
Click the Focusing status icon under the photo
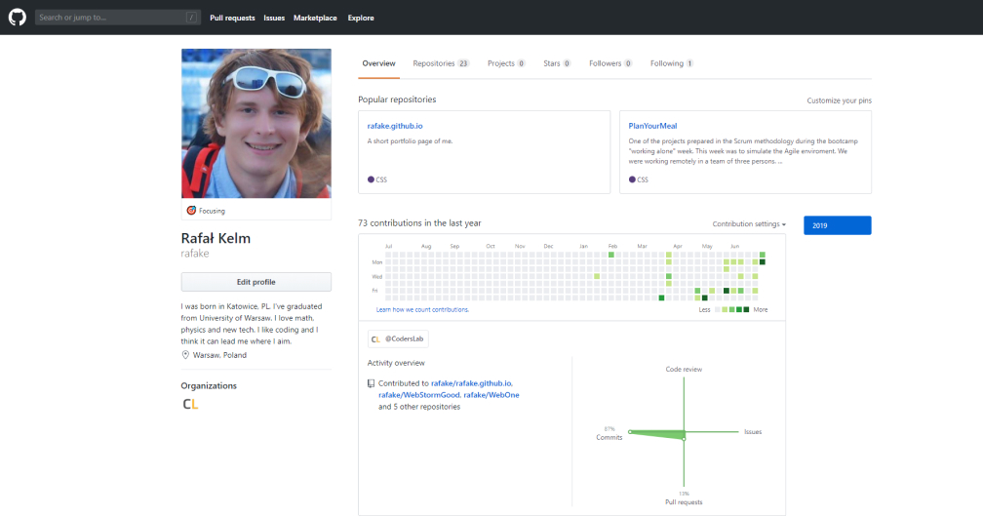click(192, 211)
